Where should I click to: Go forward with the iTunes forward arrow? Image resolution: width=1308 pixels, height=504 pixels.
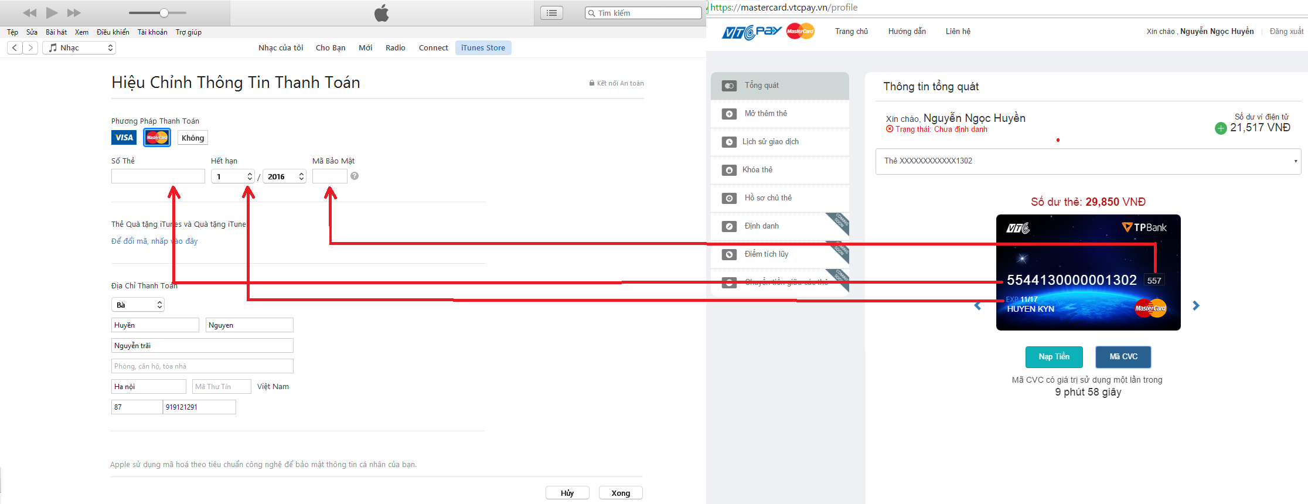30,48
